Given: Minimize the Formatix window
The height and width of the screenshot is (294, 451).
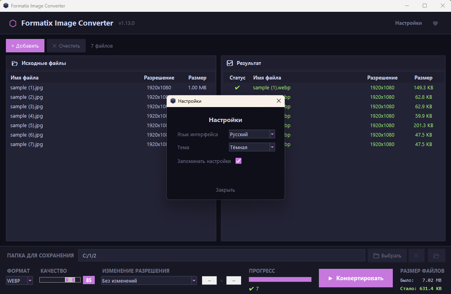Looking at the screenshot, I should coord(407,6).
